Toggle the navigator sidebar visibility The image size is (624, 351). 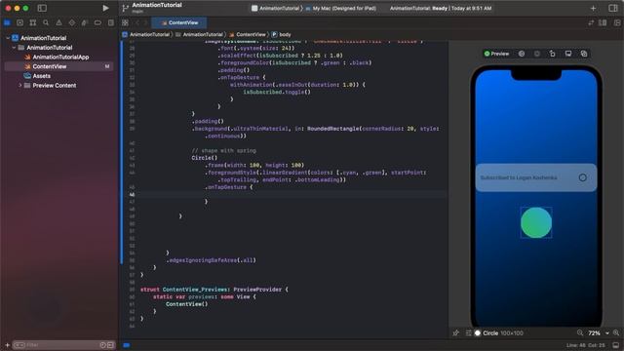(42, 8)
